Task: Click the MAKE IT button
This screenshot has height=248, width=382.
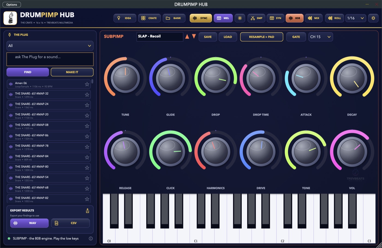Action: [x=72, y=72]
